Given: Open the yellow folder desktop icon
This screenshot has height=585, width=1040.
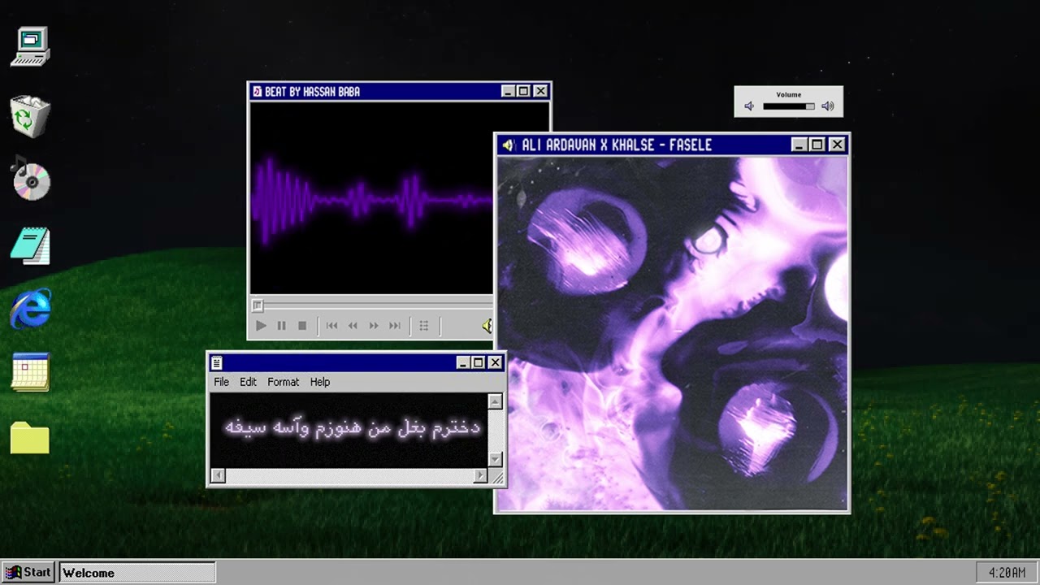Looking at the screenshot, I should 30,437.
